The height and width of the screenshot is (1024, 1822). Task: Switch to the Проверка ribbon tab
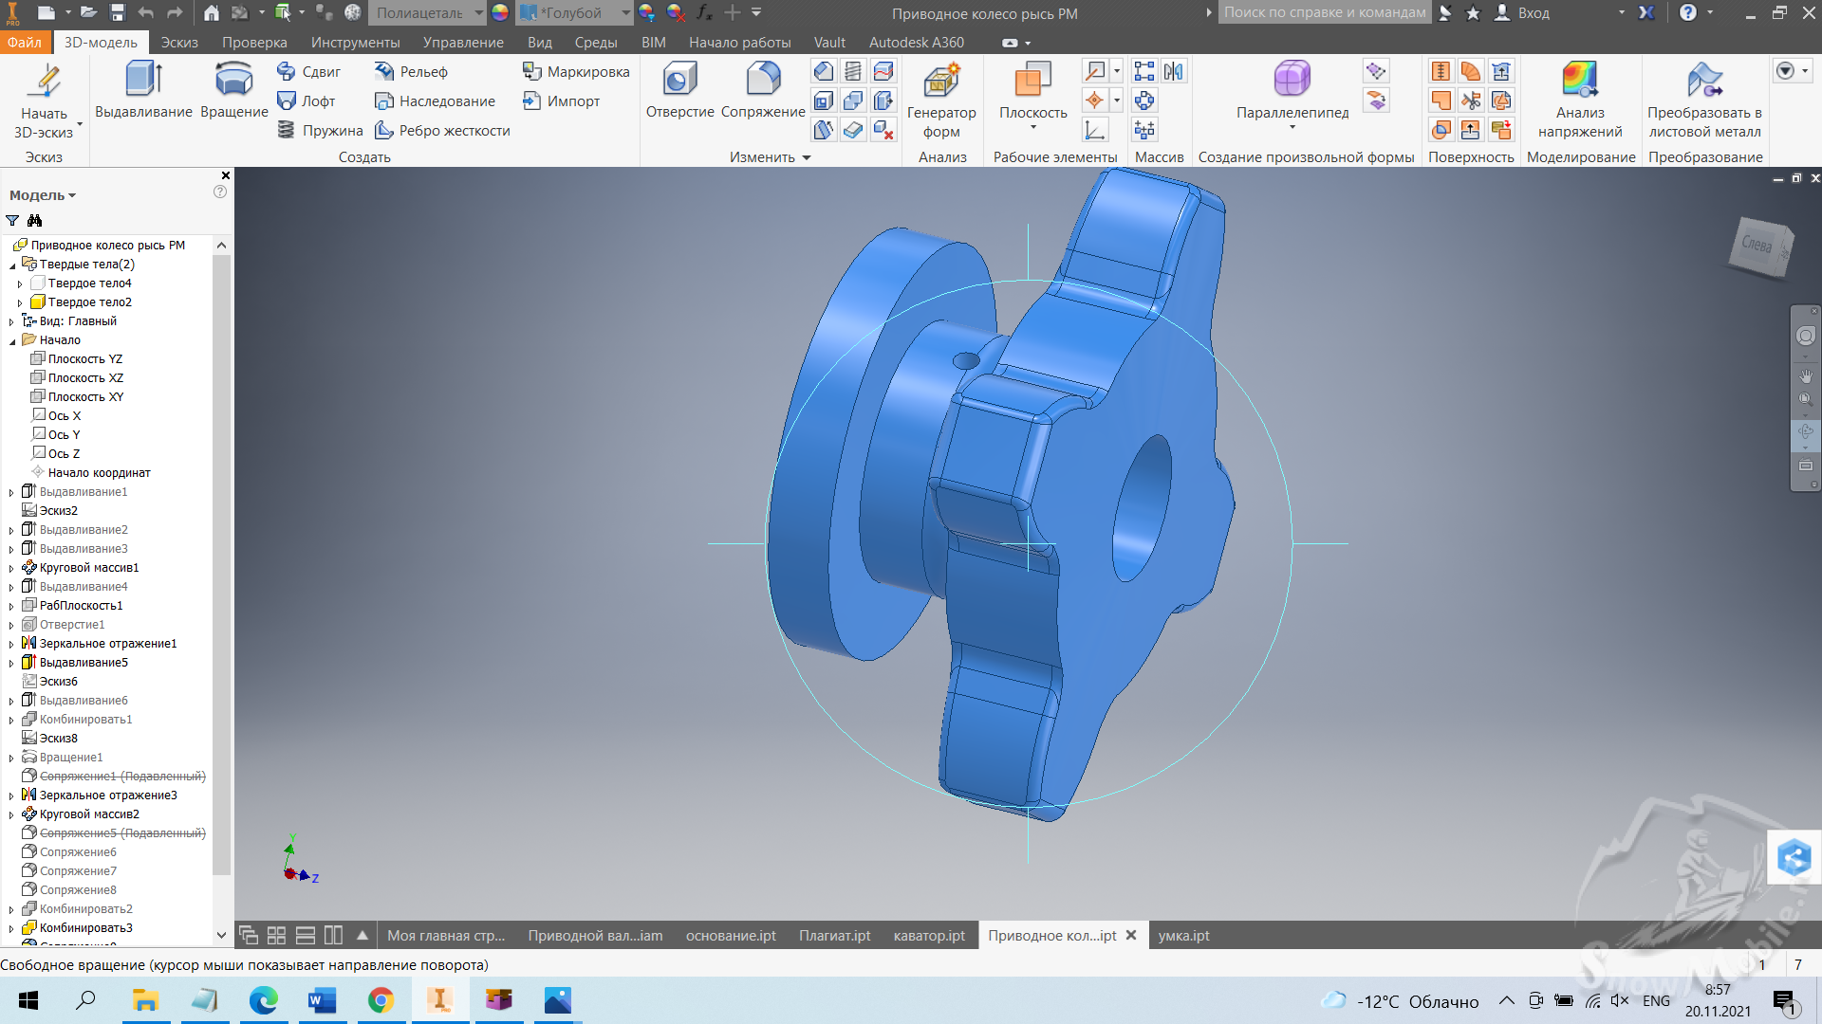pyautogui.click(x=254, y=42)
